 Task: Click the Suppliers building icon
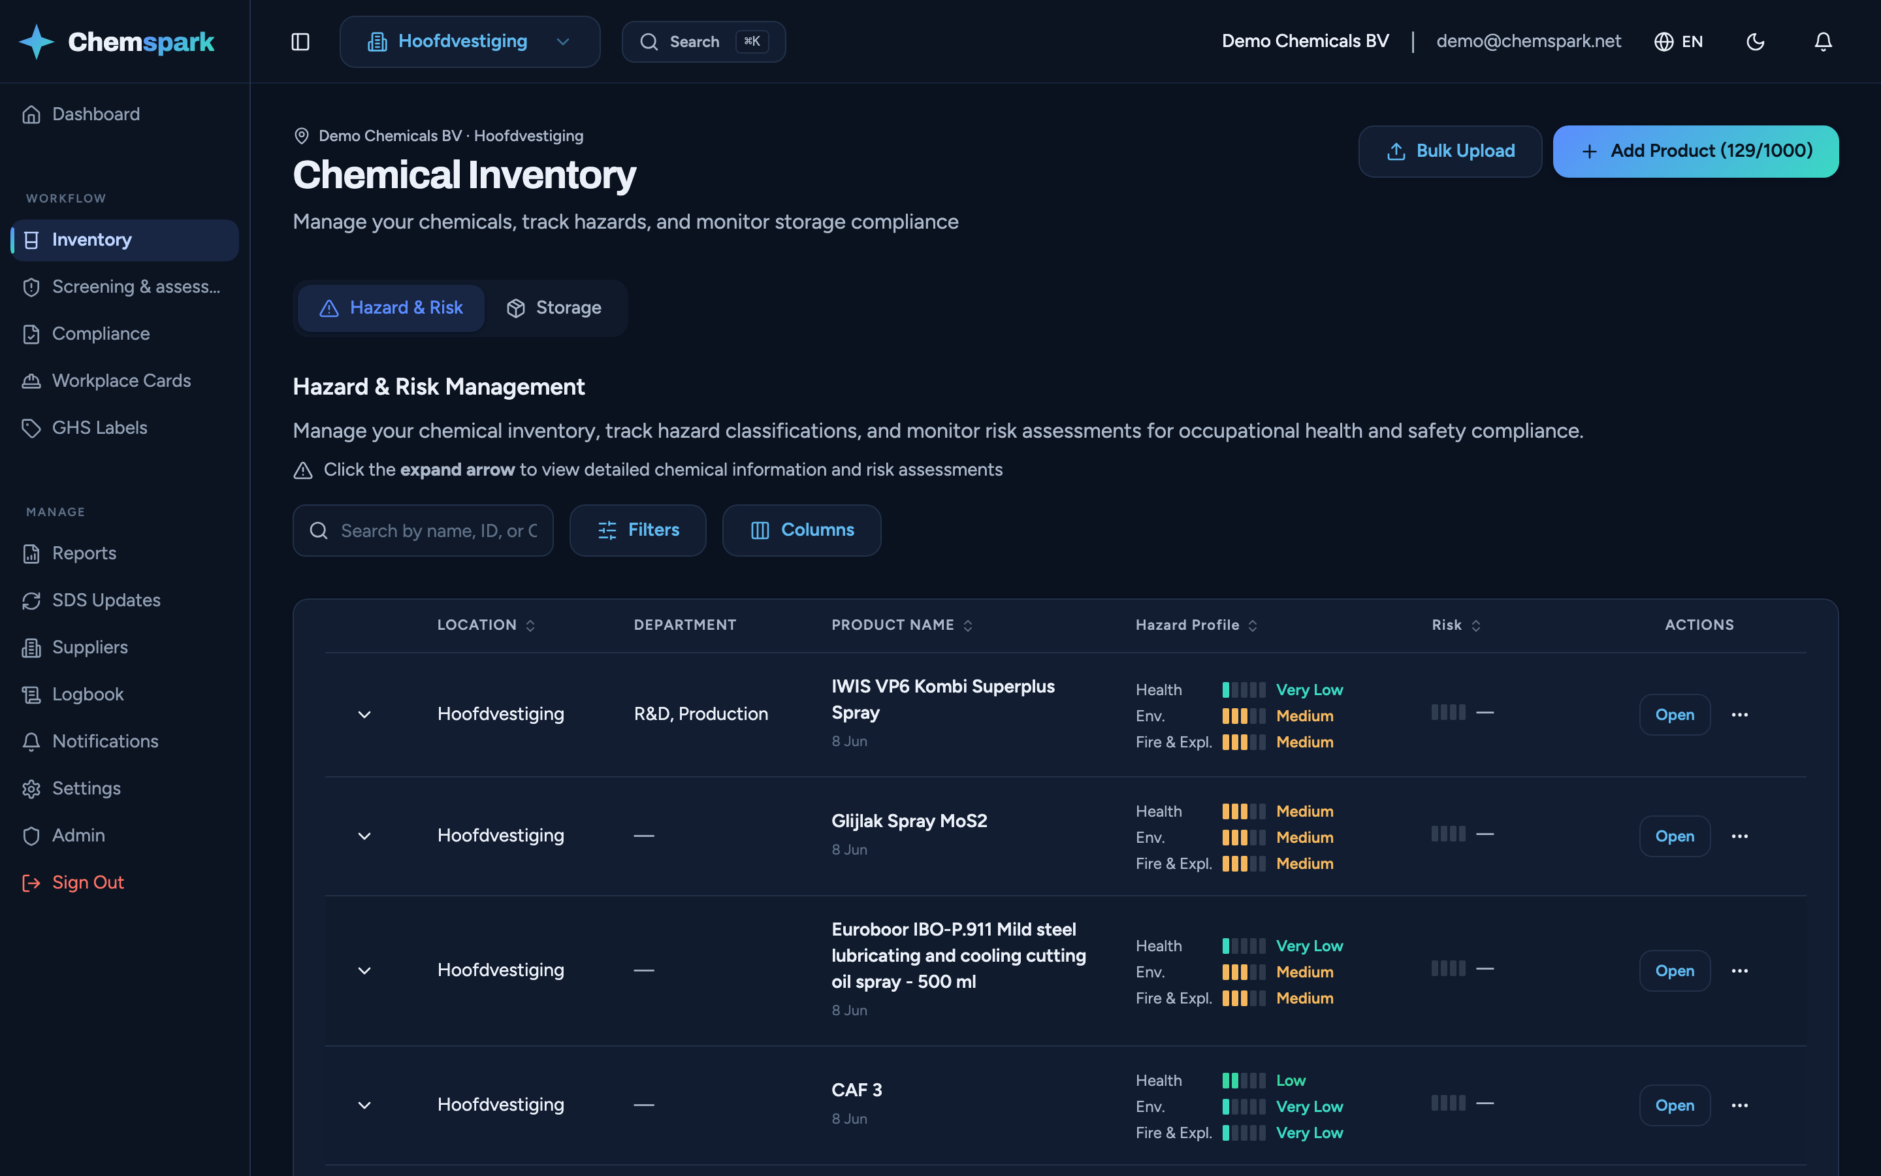tap(31, 648)
